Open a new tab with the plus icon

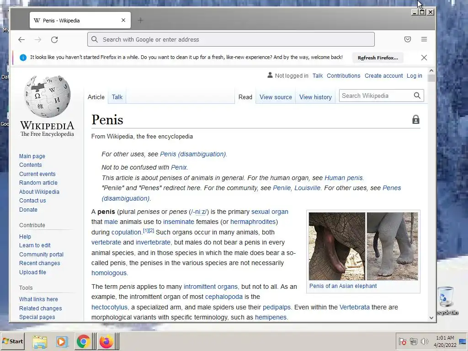(x=141, y=20)
